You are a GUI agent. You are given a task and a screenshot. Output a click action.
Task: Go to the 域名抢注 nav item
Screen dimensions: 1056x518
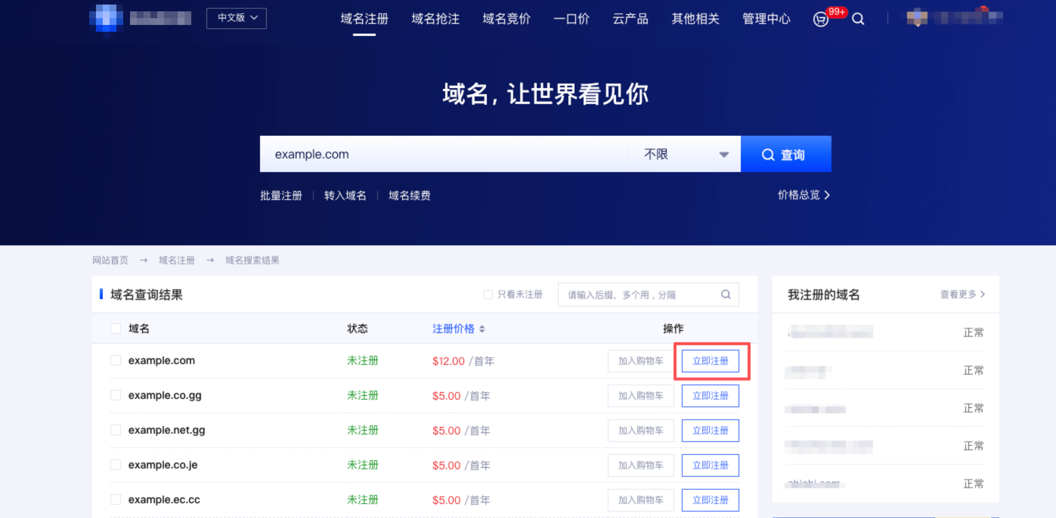point(435,19)
